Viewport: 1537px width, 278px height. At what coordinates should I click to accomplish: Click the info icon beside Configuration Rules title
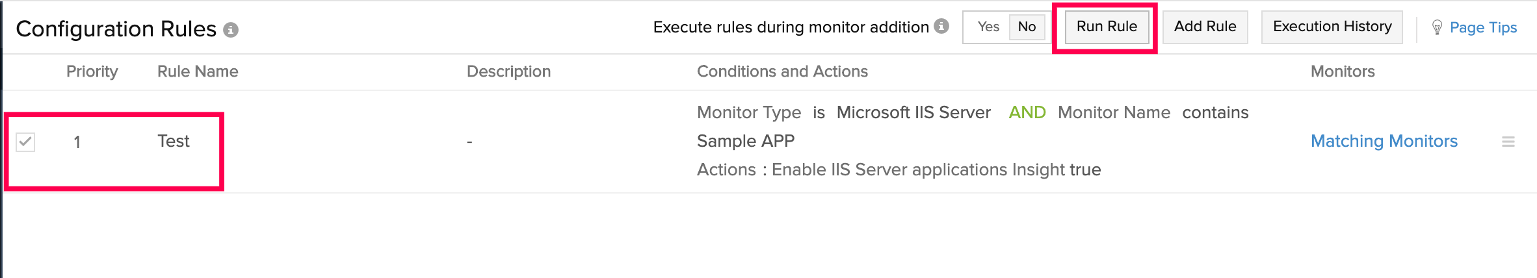tap(231, 30)
